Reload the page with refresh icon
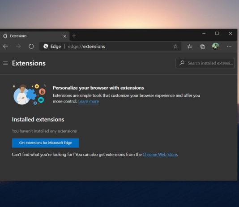Screen dimensions: 239x207 (x=31, y=46)
